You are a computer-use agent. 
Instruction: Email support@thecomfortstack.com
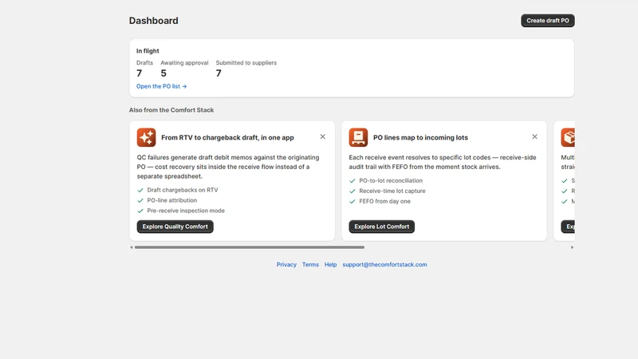pyautogui.click(x=384, y=265)
